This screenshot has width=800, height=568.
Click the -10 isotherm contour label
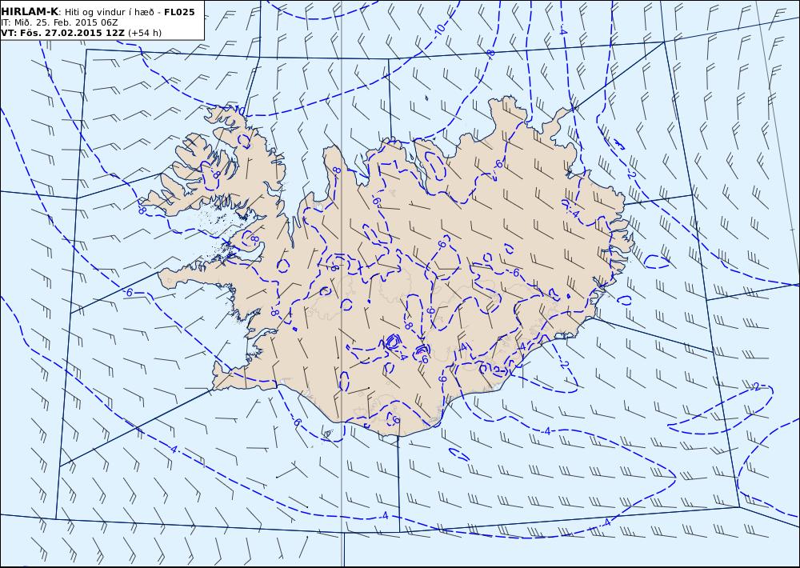coord(438,30)
